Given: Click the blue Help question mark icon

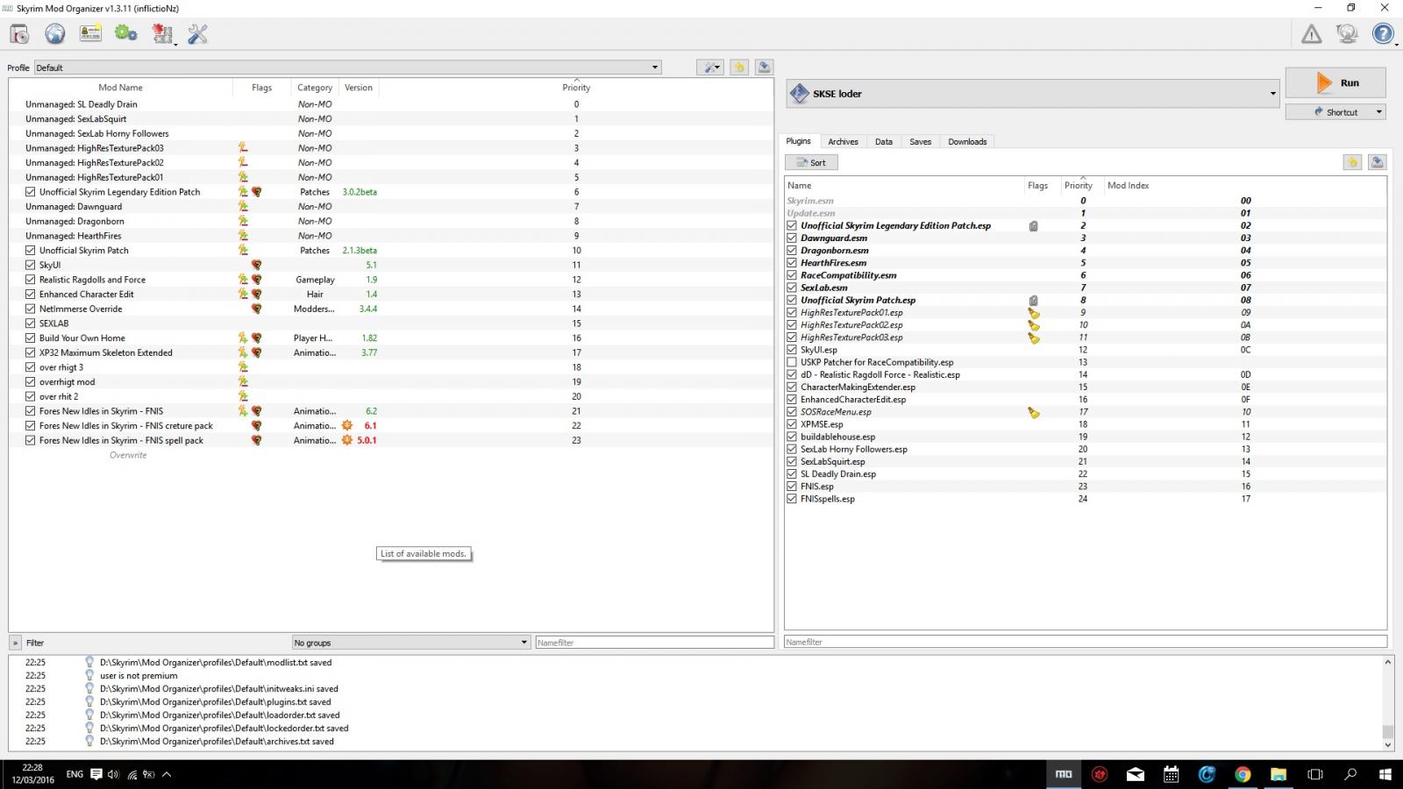Looking at the screenshot, I should [x=1383, y=34].
